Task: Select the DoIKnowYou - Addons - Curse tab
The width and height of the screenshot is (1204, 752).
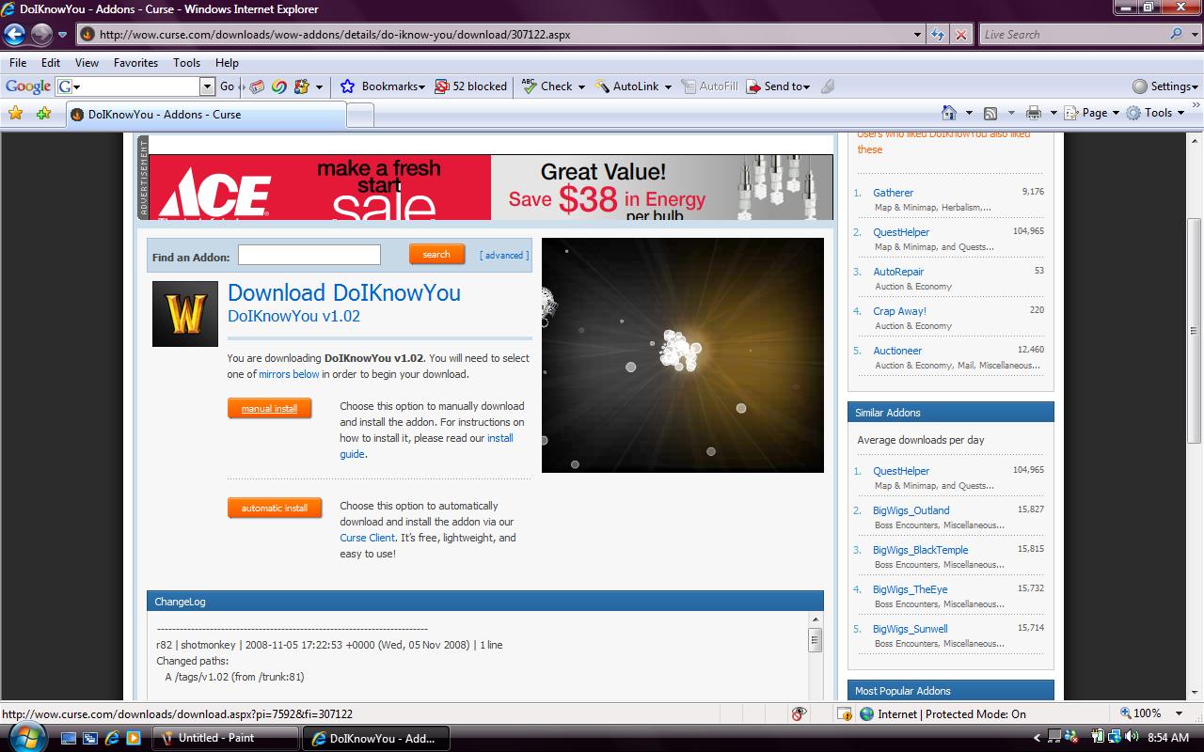Action: click(205, 115)
